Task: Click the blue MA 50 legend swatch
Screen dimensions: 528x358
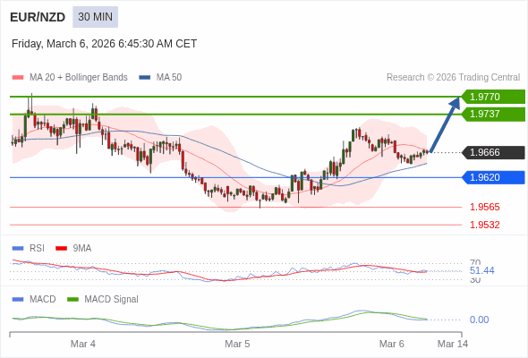Action: (x=144, y=78)
